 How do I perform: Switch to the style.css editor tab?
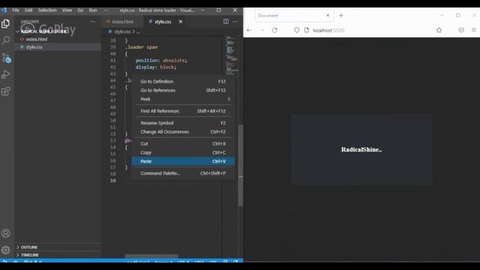pyautogui.click(x=162, y=22)
